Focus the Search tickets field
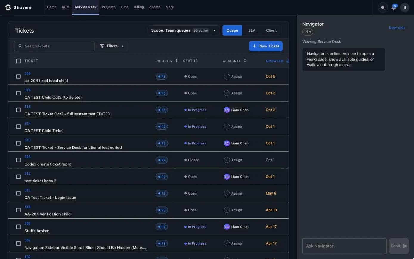The height and width of the screenshot is (259, 414). [54, 46]
